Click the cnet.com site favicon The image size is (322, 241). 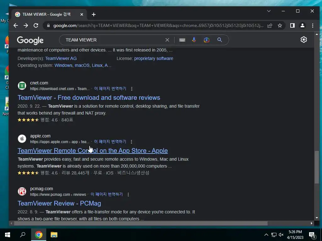coord(22,86)
